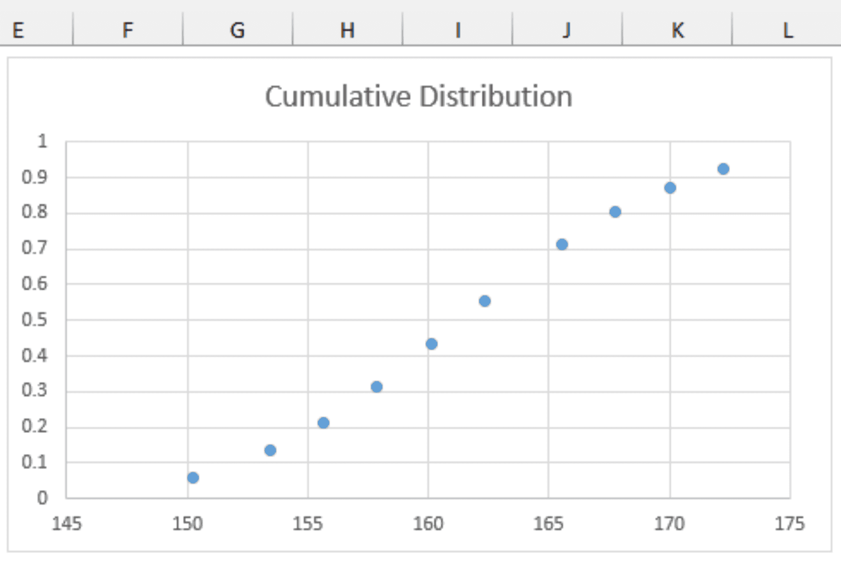
Task: Select the 0.5 vertical axis label
Action: pos(34,320)
